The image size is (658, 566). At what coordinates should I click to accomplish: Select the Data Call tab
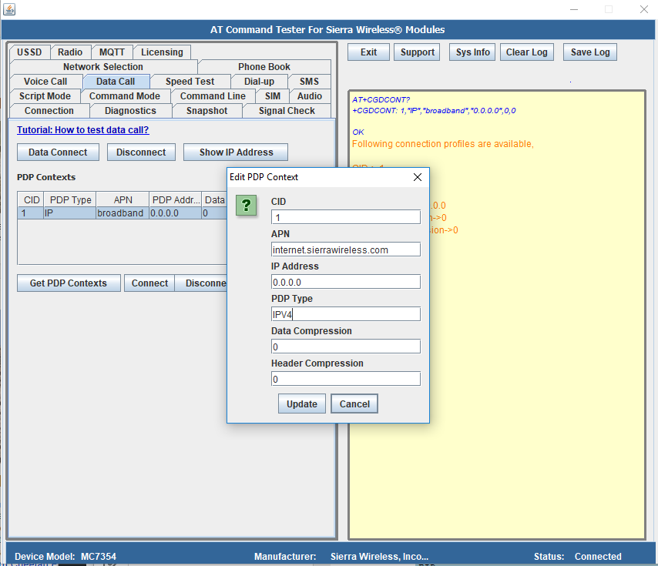tap(116, 82)
